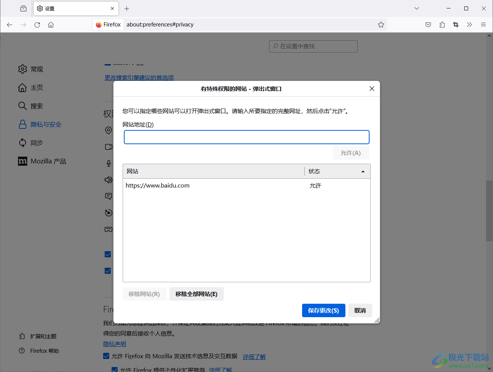Click the 隐私声明 link

point(115,344)
